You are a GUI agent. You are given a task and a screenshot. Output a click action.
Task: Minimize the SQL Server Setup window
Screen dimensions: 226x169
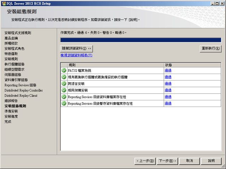point(213,4)
